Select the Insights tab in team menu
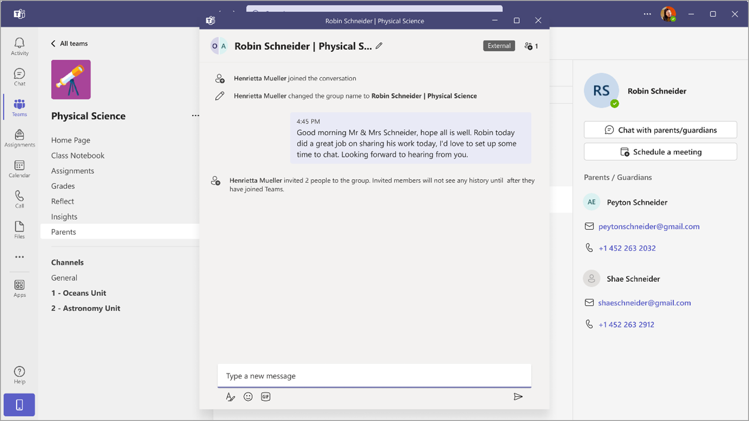This screenshot has height=421, width=749. pos(64,216)
